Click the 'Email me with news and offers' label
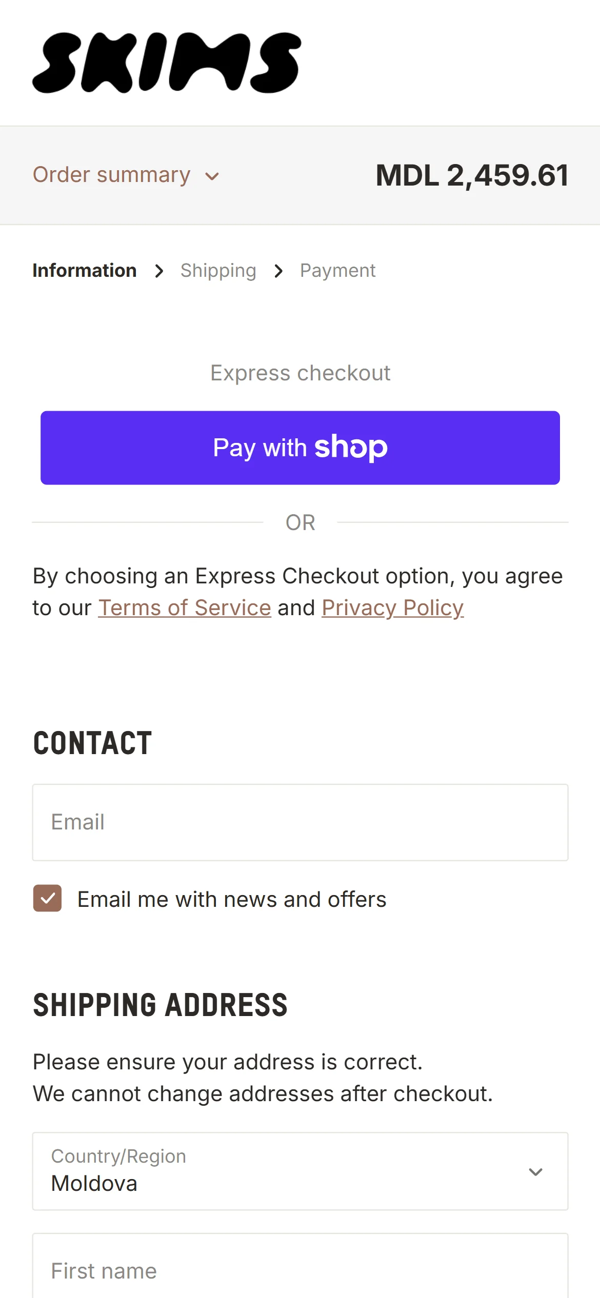 232,900
